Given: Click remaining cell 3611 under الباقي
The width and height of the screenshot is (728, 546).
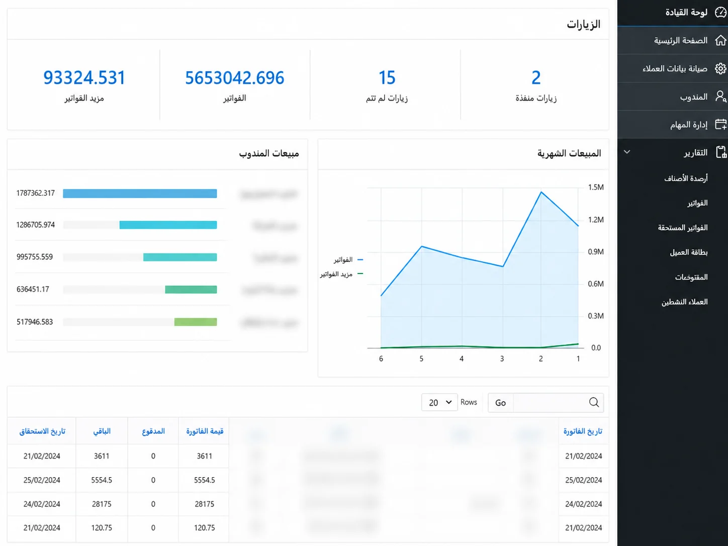Looking at the screenshot, I should (x=102, y=456).
